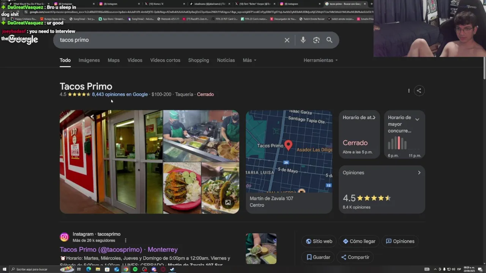Switch to the Imágenes tab

(89, 60)
